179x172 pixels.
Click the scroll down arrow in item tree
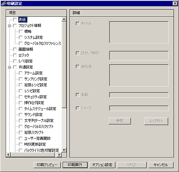(64, 150)
